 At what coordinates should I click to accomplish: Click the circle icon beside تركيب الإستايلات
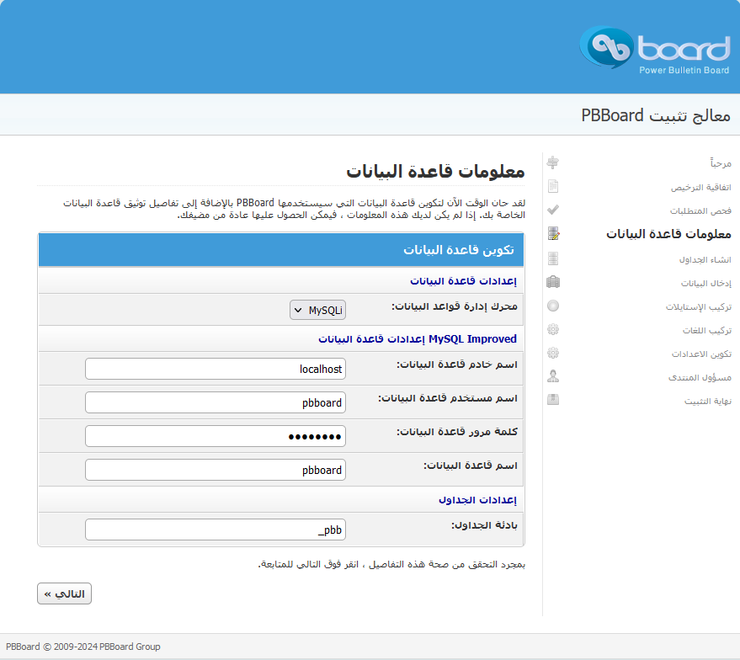(x=553, y=306)
